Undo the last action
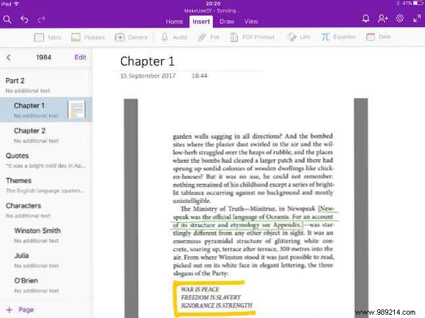Viewport: 425px width, 318px height. 24,20
